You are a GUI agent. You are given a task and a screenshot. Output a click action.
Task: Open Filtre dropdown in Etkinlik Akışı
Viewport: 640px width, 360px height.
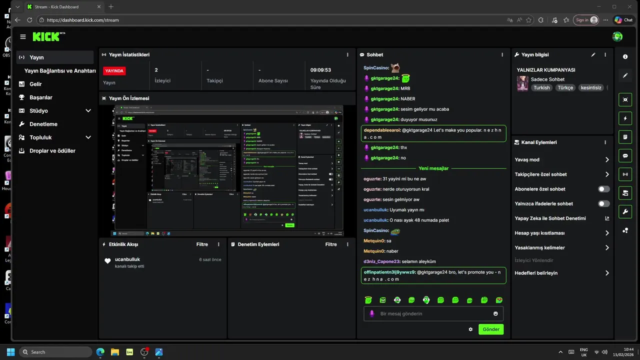coord(202,244)
